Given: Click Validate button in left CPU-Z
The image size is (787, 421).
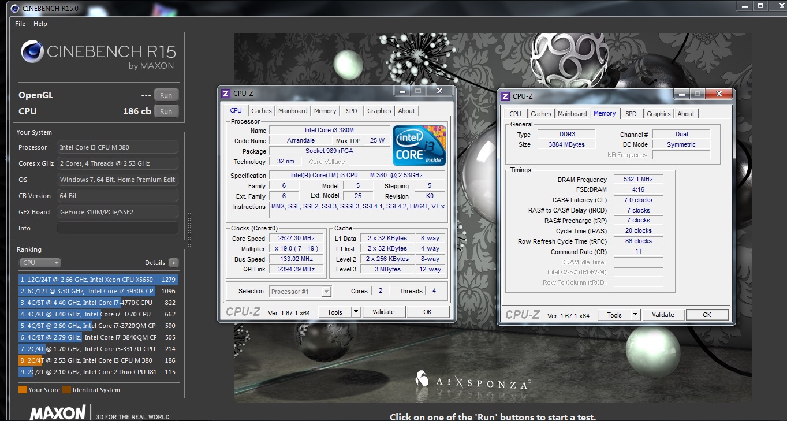Looking at the screenshot, I should (x=383, y=312).
